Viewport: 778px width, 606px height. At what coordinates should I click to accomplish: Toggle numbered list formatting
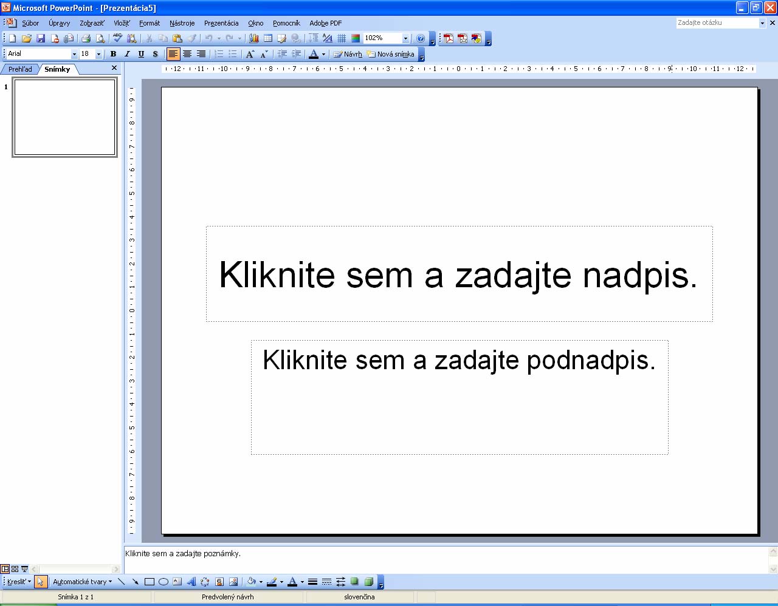click(x=219, y=54)
